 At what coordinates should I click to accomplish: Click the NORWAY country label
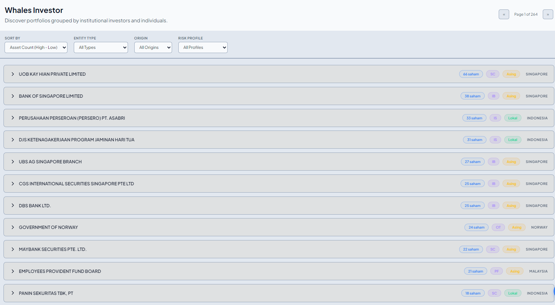click(x=539, y=227)
